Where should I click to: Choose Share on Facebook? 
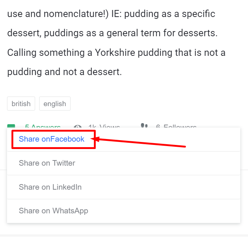click(x=51, y=139)
